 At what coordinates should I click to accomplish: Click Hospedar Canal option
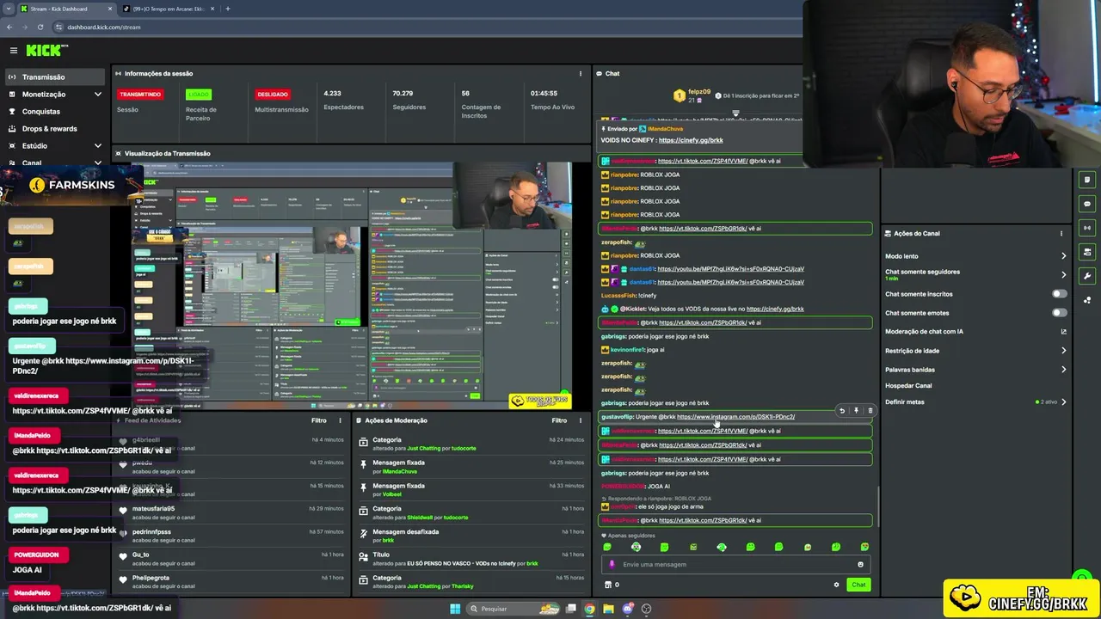point(908,386)
